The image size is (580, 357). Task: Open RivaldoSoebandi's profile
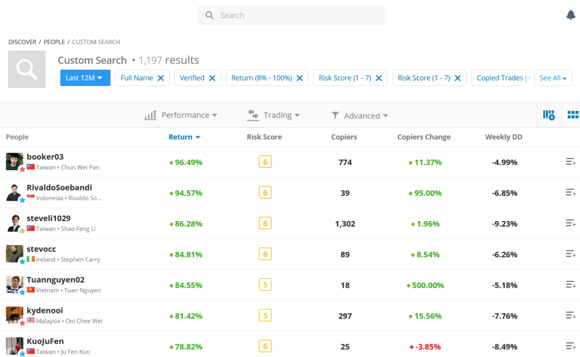coord(59,188)
